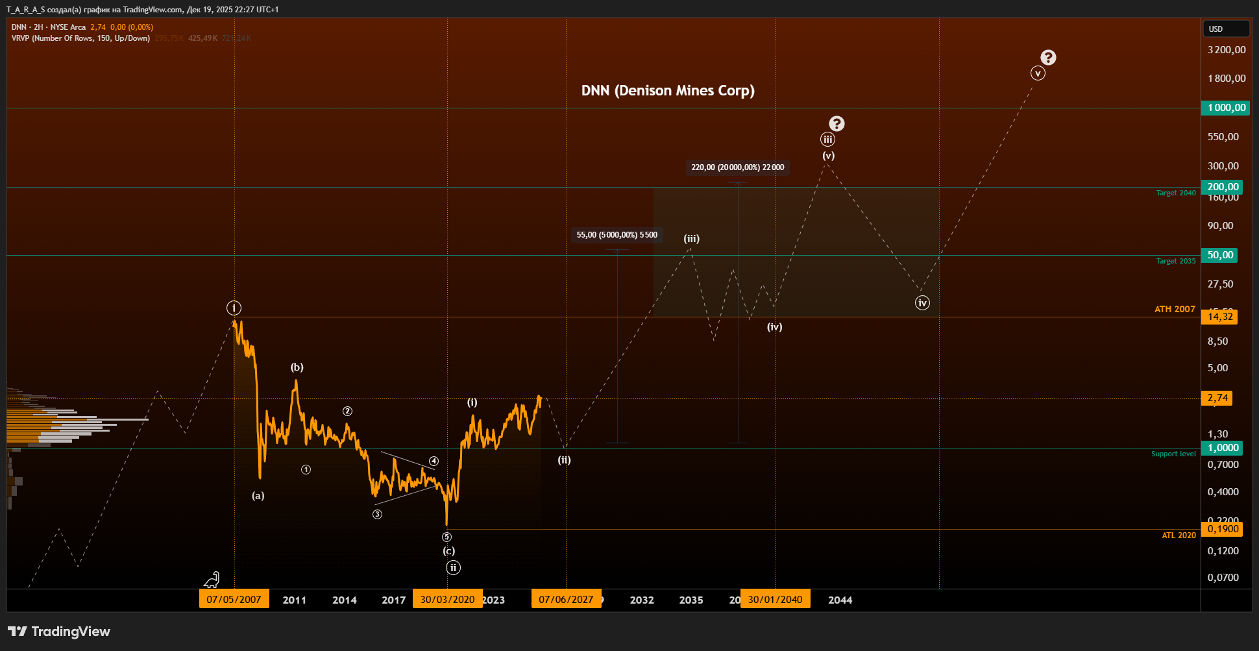Click the orange 0,1900 price tag

point(1222,529)
